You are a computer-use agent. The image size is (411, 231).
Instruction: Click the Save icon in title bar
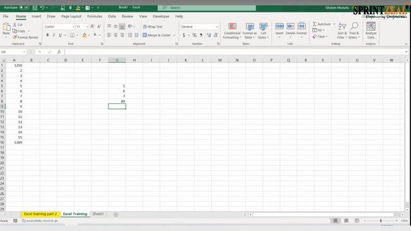point(35,8)
